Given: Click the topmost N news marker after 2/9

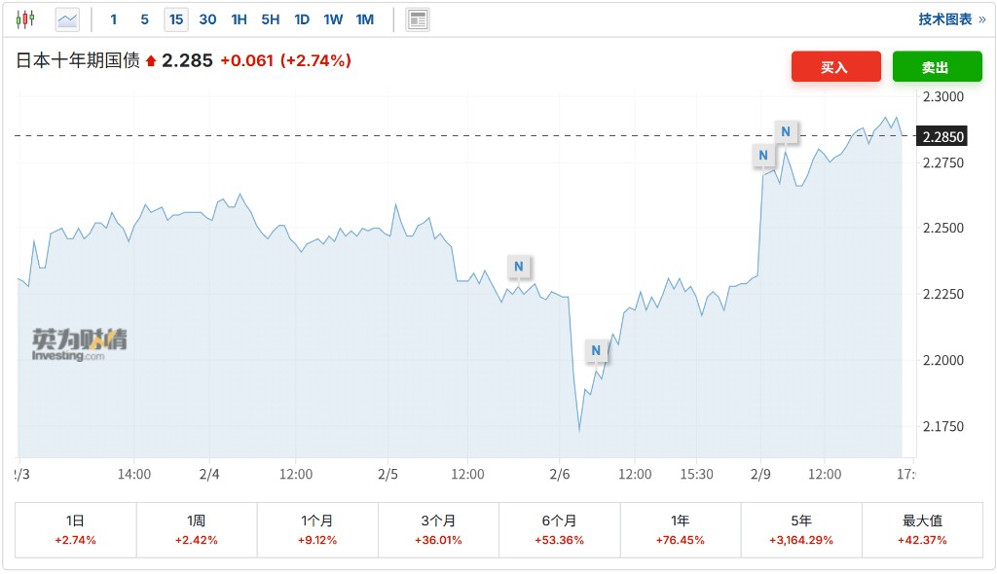Looking at the screenshot, I should tap(786, 131).
